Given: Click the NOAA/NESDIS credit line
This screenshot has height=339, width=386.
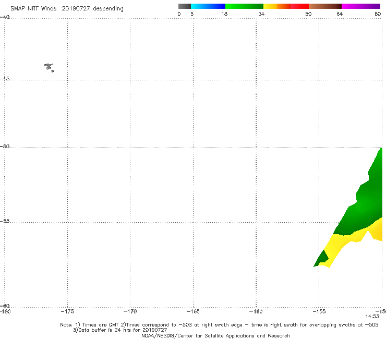Looking at the screenshot, I should (215, 335).
